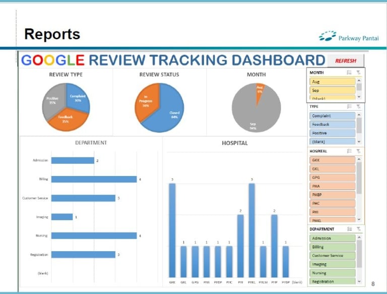Toggle multi-select in MONTH slicer
This screenshot has width=387, height=294.
pyautogui.click(x=349, y=73)
